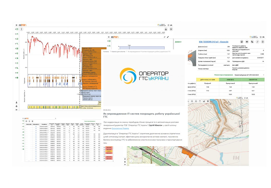Screen dimensions: 271x188
Task: Open Новини для клієнтів breadcrumb
Action: pos(118,52)
